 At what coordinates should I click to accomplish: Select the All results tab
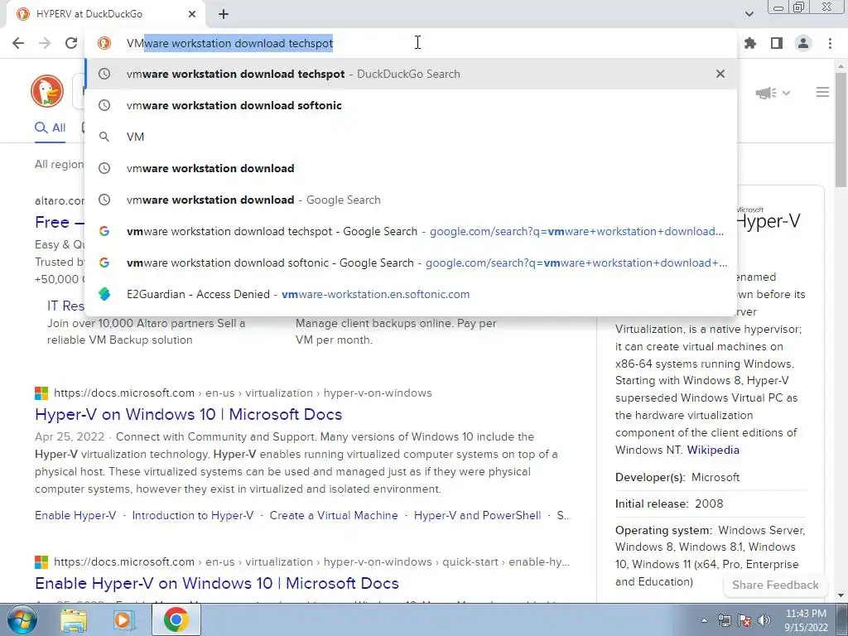[x=51, y=128]
